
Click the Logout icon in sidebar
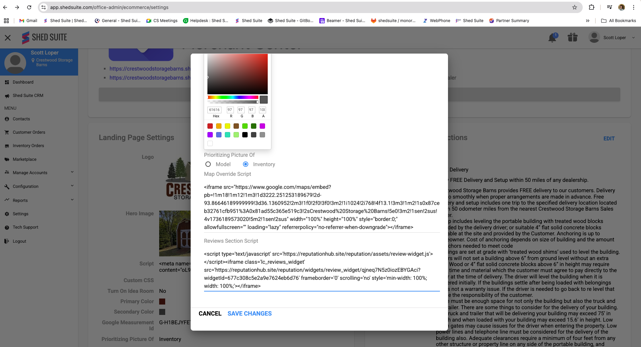tap(7, 241)
